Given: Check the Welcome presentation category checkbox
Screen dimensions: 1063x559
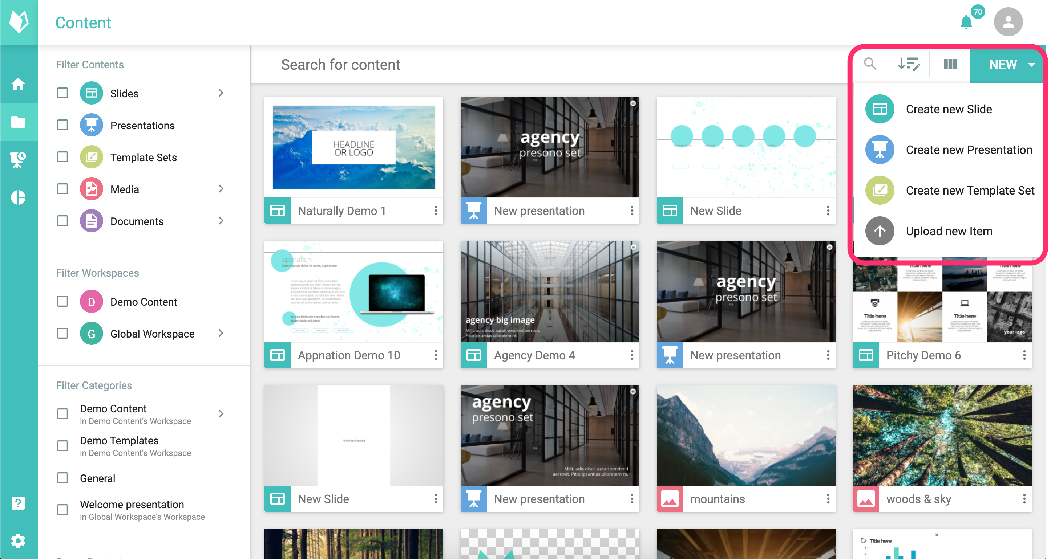Looking at the screenshot, I should tap(62, 510).
